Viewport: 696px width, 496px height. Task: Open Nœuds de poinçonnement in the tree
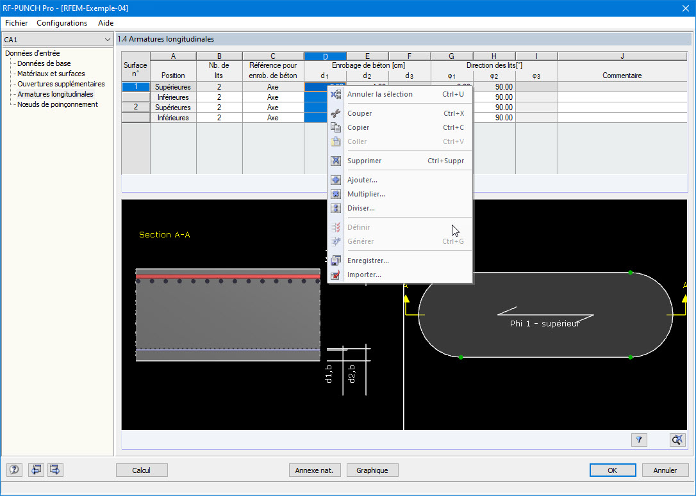click(57, 104)
